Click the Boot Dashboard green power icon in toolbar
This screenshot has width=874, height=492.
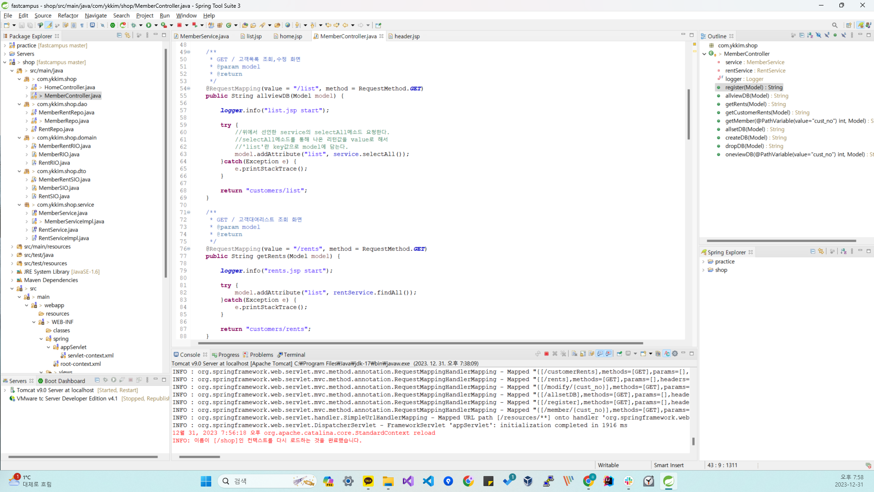coord(113,25)
